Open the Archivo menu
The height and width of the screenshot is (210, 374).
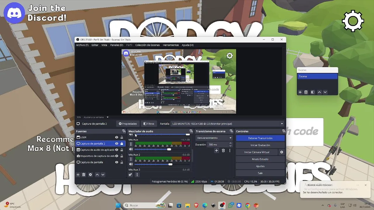pos(82,45)
